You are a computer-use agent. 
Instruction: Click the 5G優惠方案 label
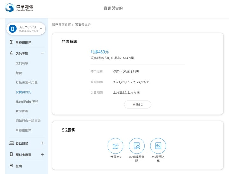point(158,159)
